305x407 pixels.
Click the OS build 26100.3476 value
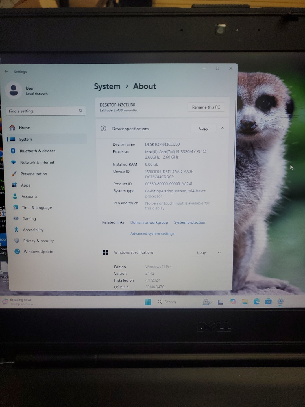[155, 287]
